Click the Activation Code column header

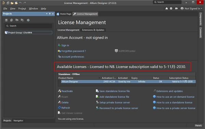[x=109, y=78]
